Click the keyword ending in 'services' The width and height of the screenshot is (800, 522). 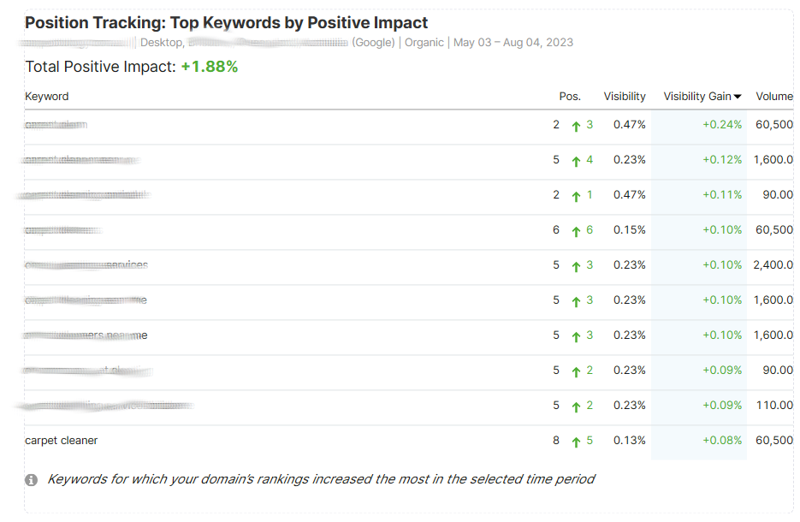tap(127, 265)
